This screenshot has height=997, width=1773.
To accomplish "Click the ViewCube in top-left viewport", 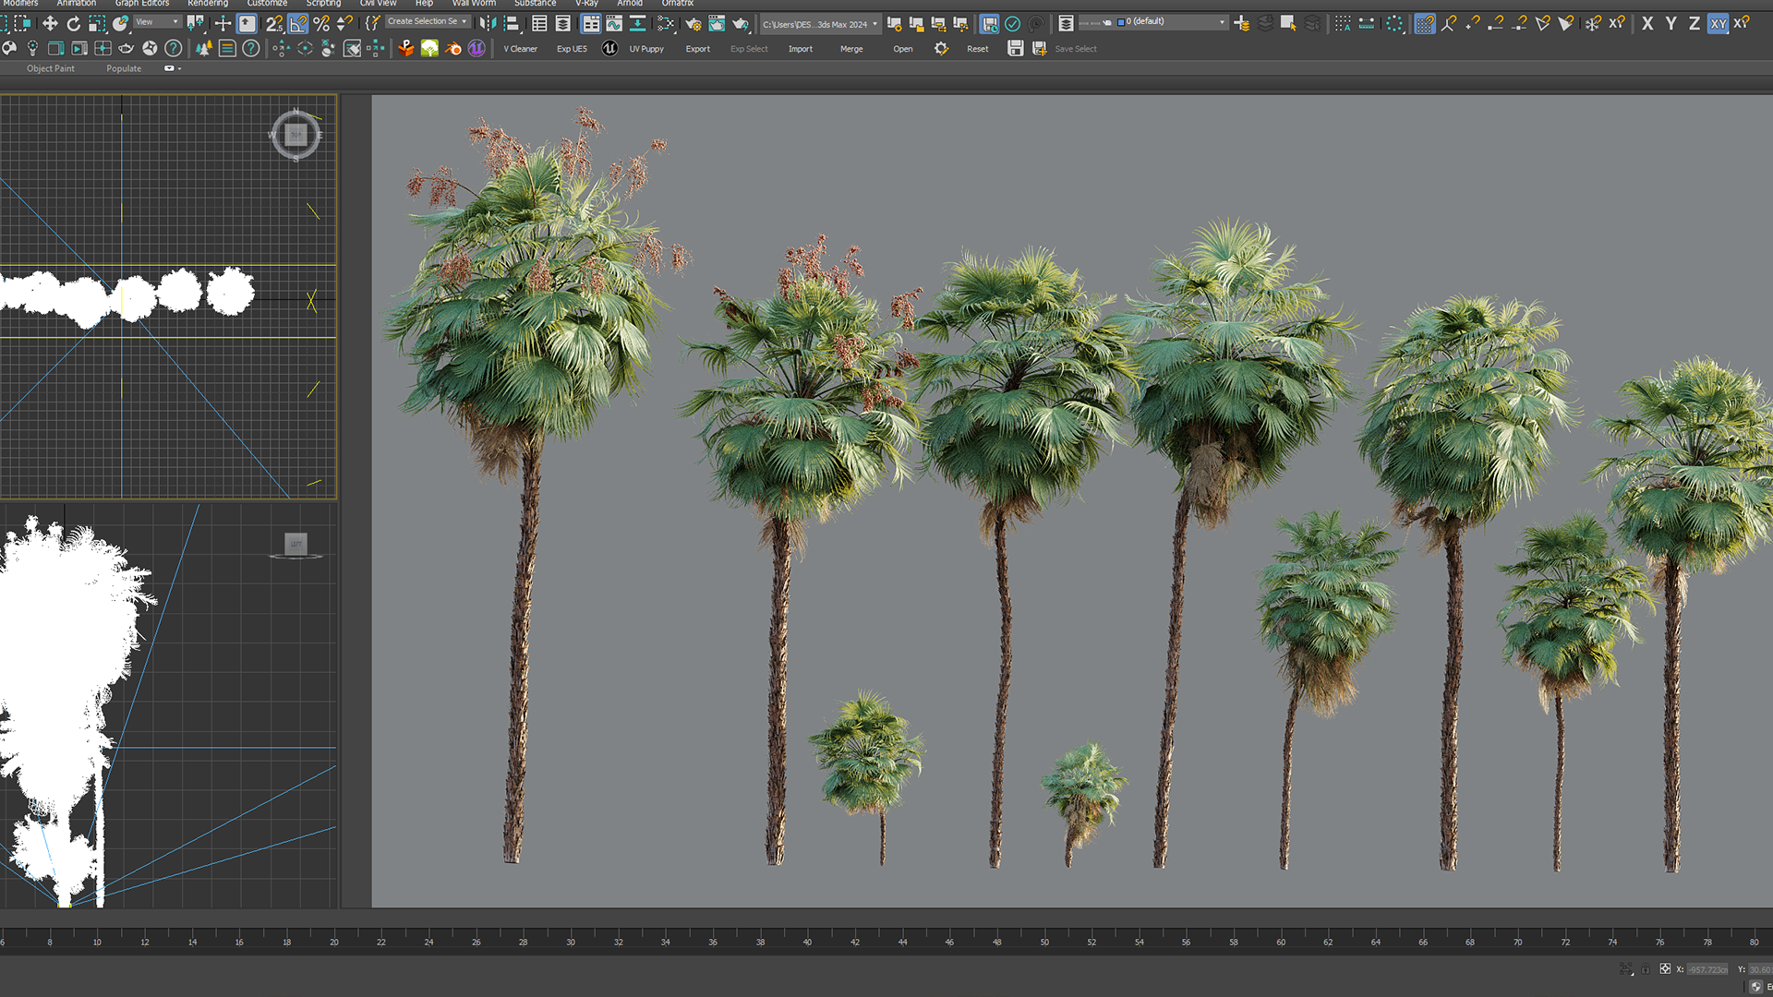I will 295,136.
